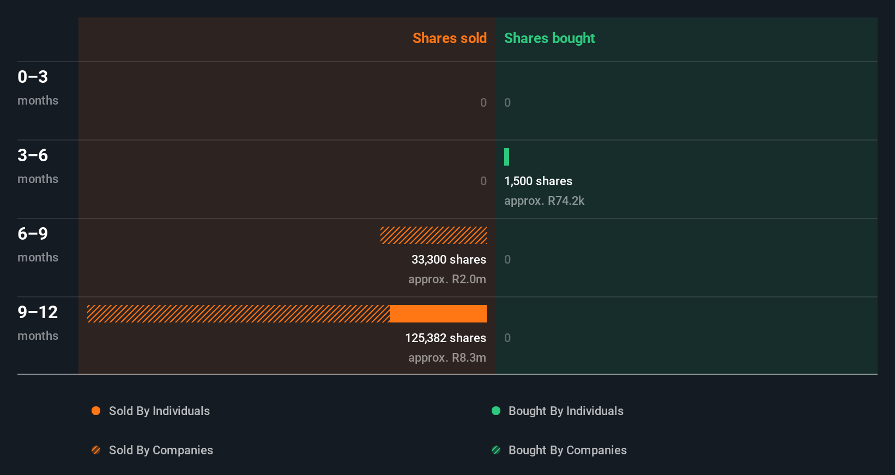Screen dimensions: 895x475
Task: Click the 1,500 shares value
Action: [x=538, y=181]
